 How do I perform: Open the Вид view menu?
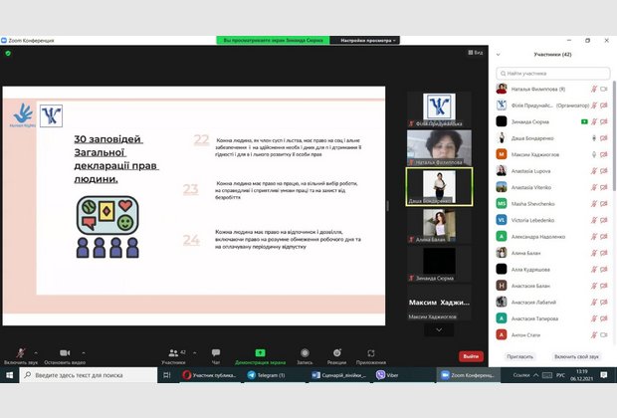tap(474, 53)
